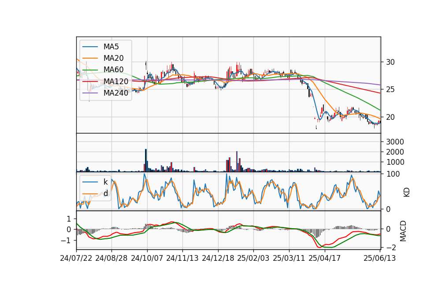423x304 pixels.
Task: Click the date label 25/04/17
Action: pyautogui.click(x=325, y=258)
